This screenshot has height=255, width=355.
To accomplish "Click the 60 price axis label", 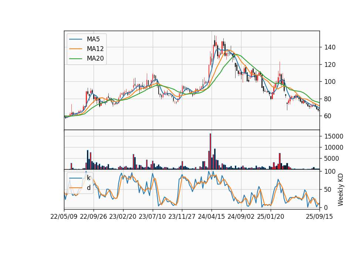I will tap(328, 116).
